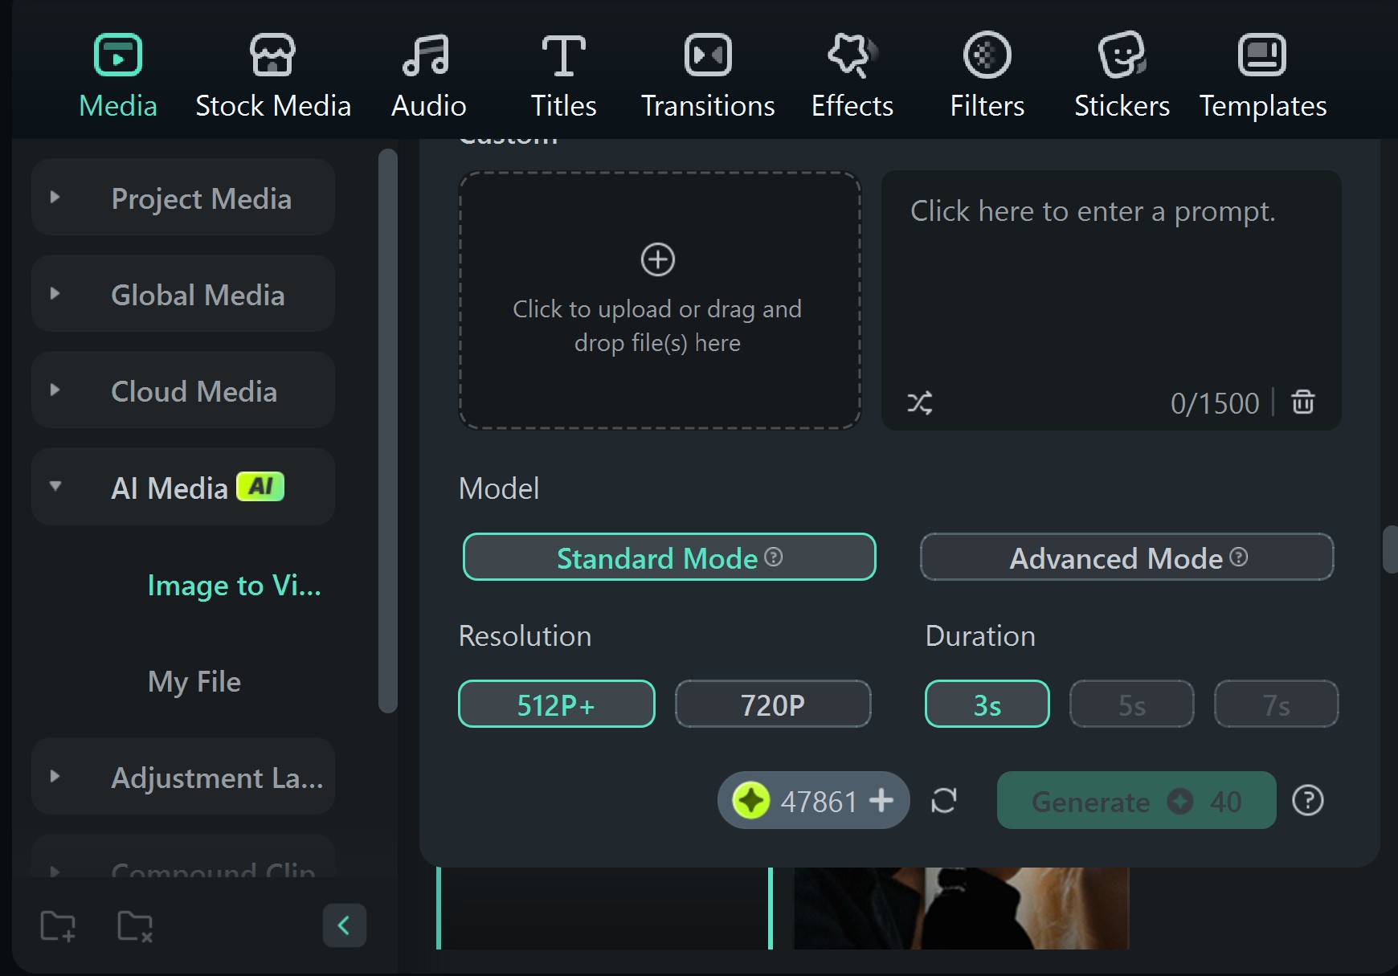Choose 512P+ resolution
Screen dimensions: 1398x976
click(557, 704)
